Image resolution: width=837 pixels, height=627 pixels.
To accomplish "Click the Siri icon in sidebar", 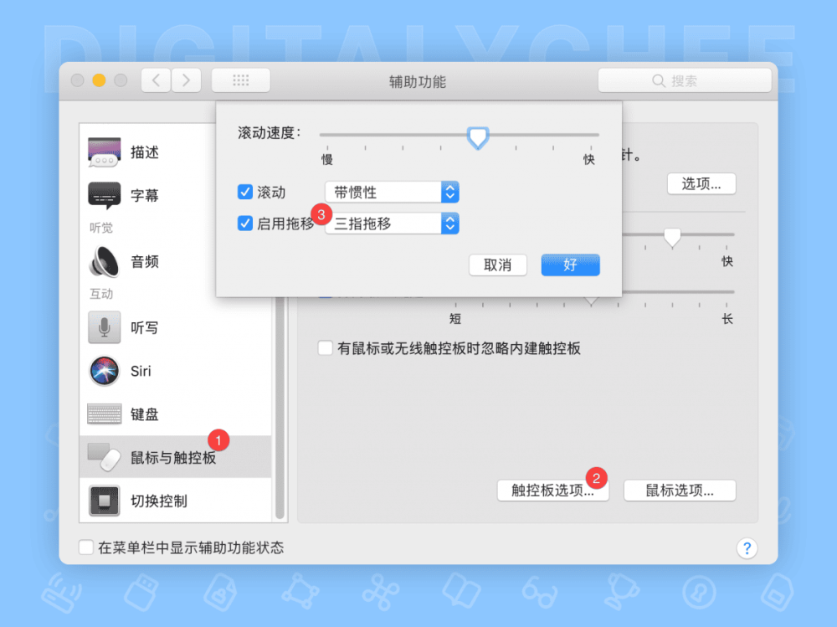I will tap(104, 371).
